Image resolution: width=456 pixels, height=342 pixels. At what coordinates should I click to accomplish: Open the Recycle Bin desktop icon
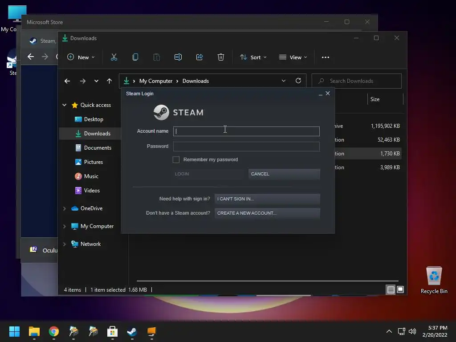[434, 280]
